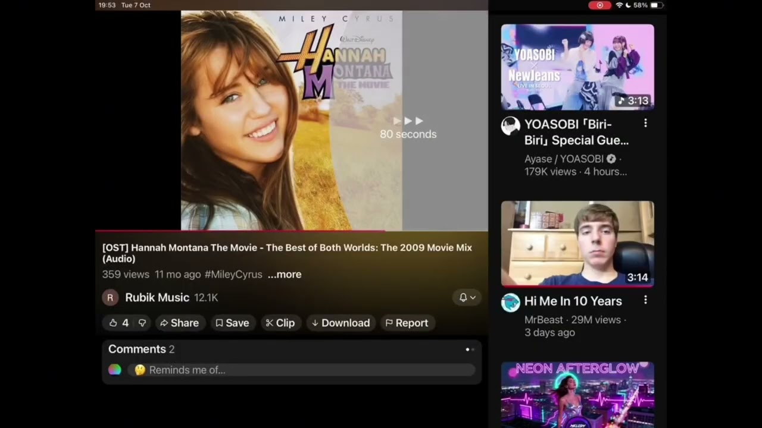Open 'Hi Me In 10 Years' video title
This screenshot has height=428, width=762.
pos(573,301)
